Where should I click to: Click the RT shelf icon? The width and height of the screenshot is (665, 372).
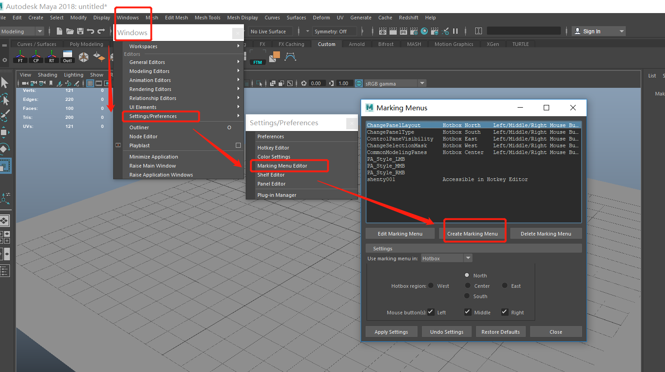point(52,57)
